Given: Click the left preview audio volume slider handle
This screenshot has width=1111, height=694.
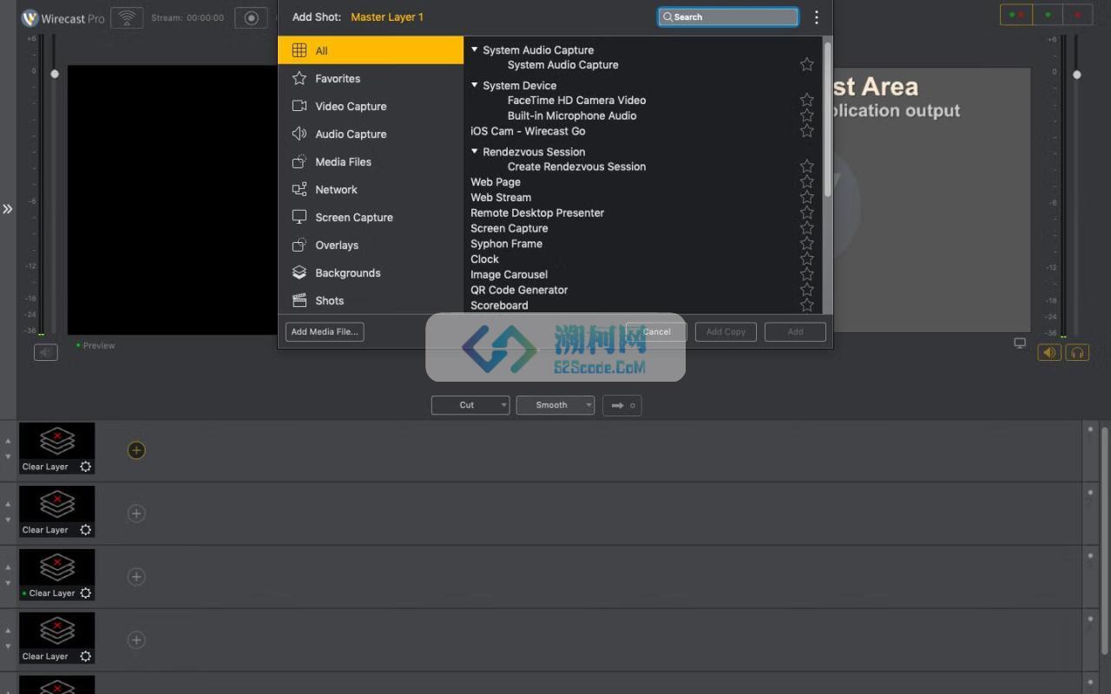Looking at the screenshot, I should click(x=55, y=75).
